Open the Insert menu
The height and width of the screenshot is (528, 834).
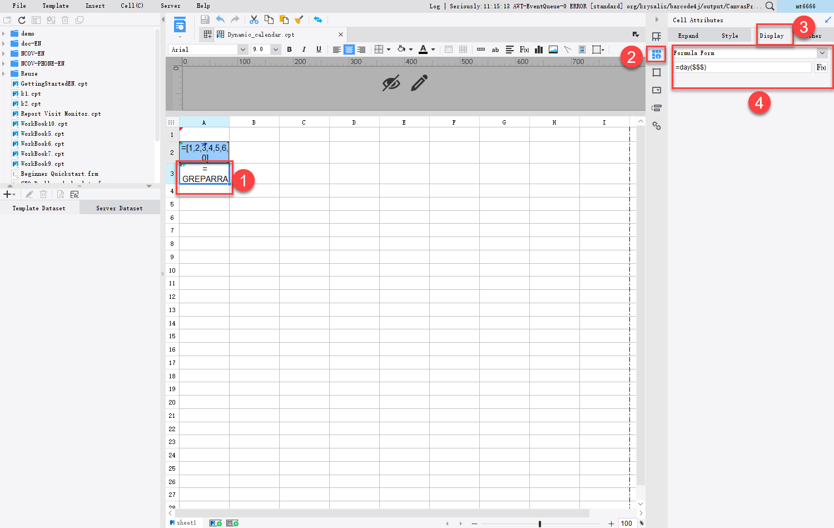tap(95, 6)
